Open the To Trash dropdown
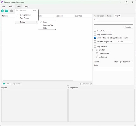136x126 pixels. [125, 42]
